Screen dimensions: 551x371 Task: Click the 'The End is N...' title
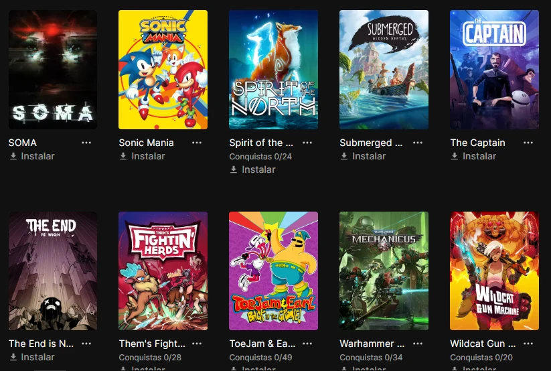(41, 344)
